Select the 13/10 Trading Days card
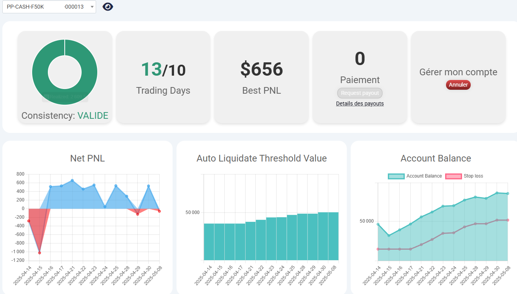Screen dimensions: 517x294 pos(163,77)
